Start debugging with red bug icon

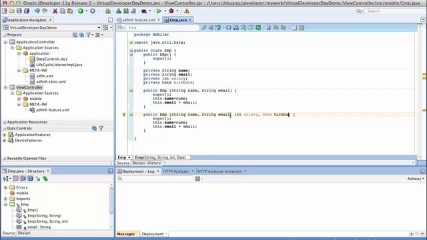(171, 11)
